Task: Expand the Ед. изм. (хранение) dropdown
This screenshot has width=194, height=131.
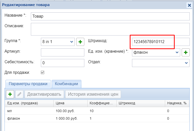Action: coord(177,52)
